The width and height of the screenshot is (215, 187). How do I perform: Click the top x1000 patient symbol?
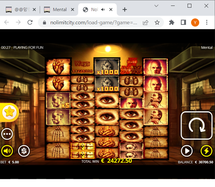(x=107, y=66)
